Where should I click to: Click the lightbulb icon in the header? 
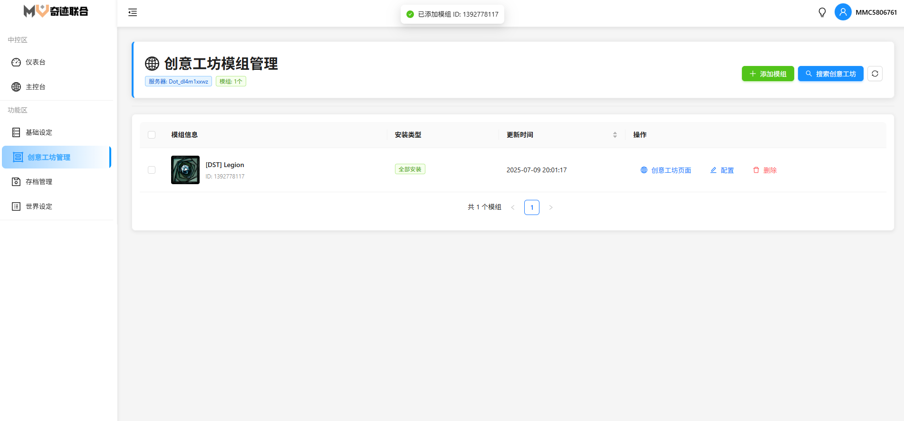pos(822,12)
